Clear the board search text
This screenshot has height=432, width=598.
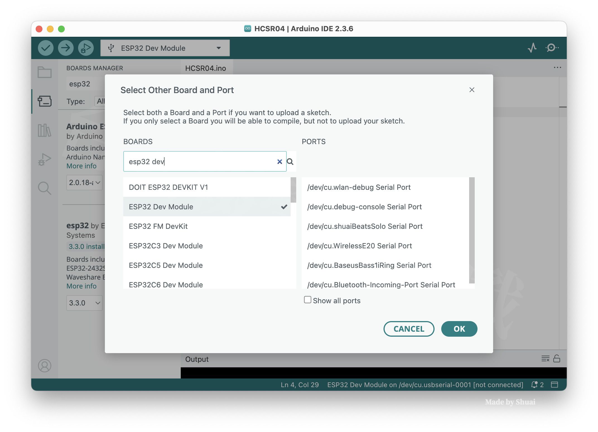tap(279, 162)
